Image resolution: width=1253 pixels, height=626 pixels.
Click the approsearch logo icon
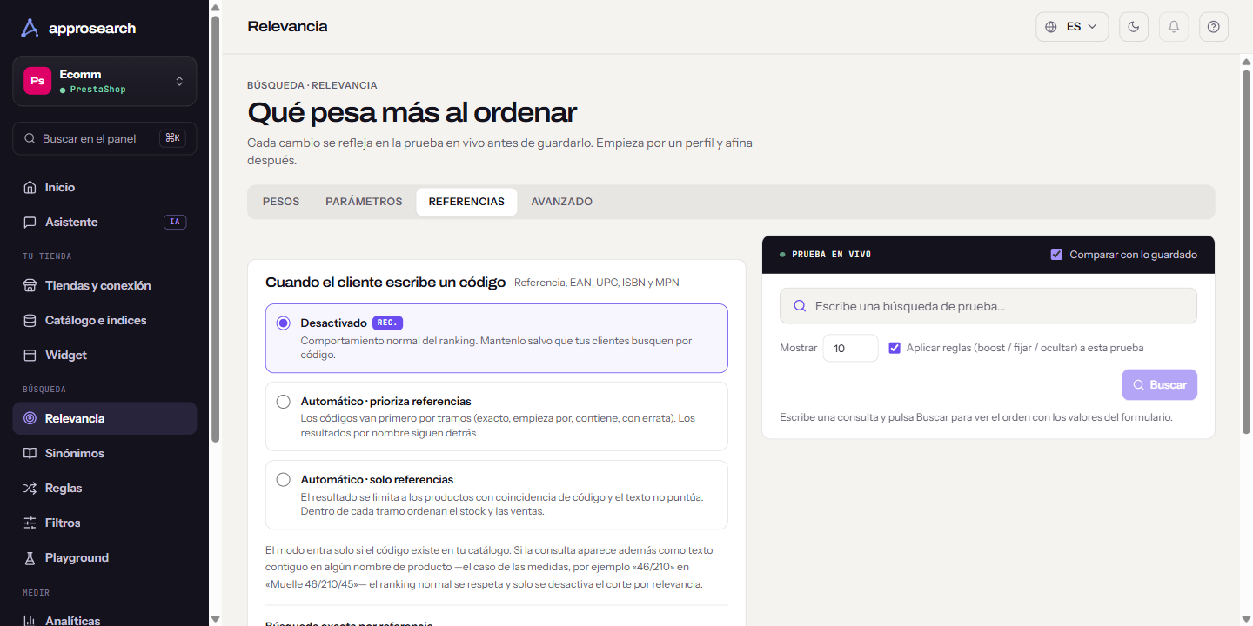pyautogui.click(x=30, y=28)
